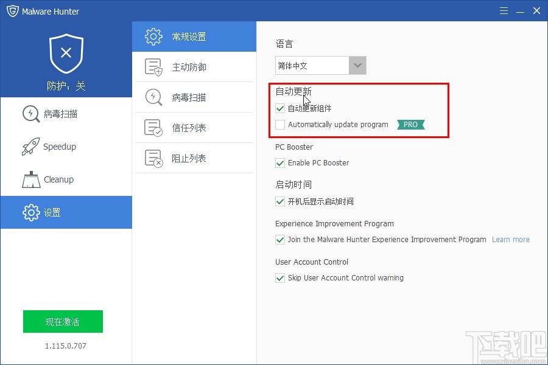Screen dimensions: 548x365
Task: Click the 病毒扫描 magnifier icon in settings list
Action: click(x=154, y=97)
